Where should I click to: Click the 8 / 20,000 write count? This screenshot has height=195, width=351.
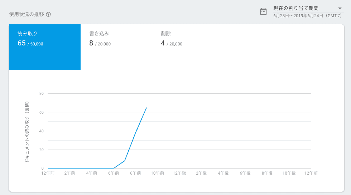(x=100, y=44)
